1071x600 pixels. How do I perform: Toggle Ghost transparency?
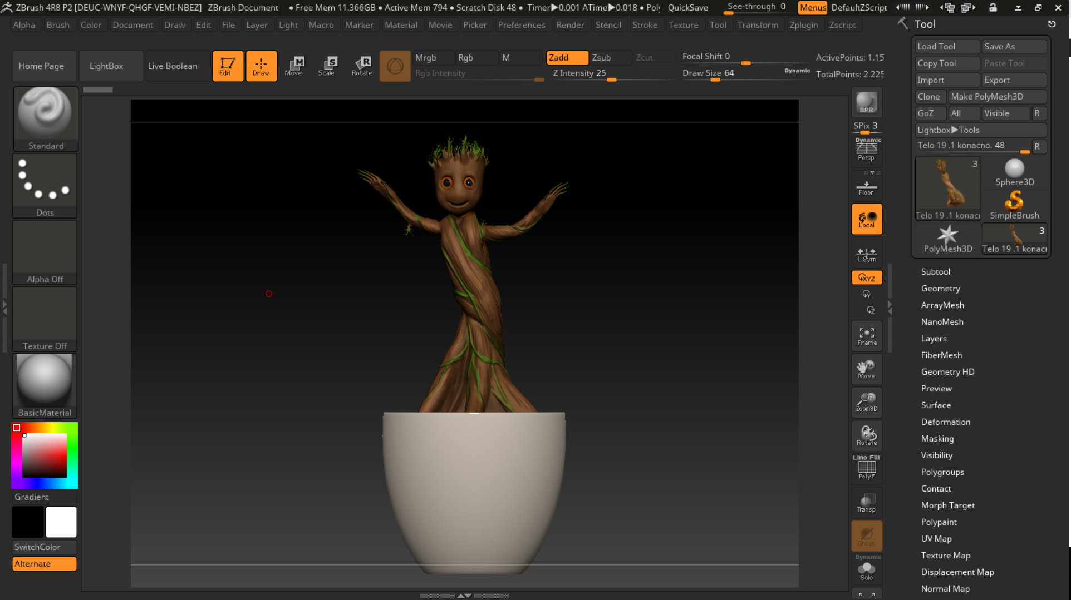tap(867, 536)
